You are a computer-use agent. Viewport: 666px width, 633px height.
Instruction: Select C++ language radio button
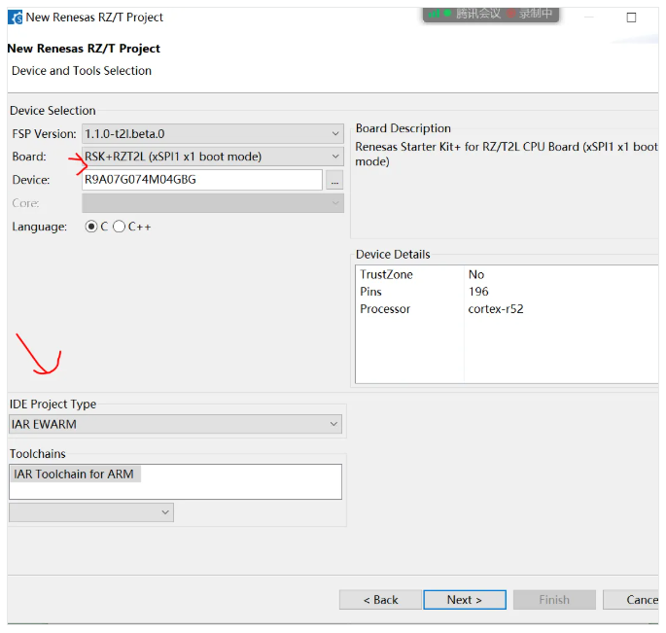click(119, 227)
